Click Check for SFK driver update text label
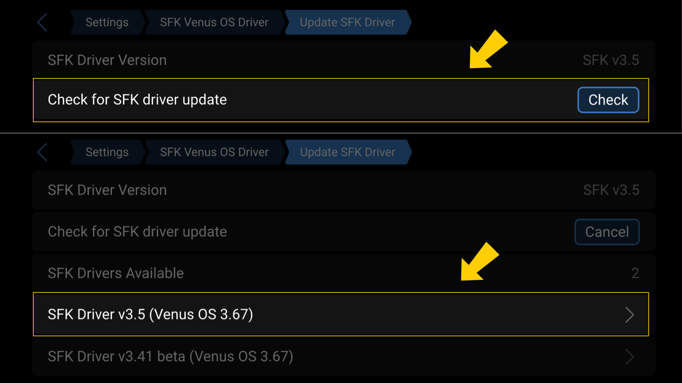Screen dimensions: 682x383 click(x=137, y=100)
